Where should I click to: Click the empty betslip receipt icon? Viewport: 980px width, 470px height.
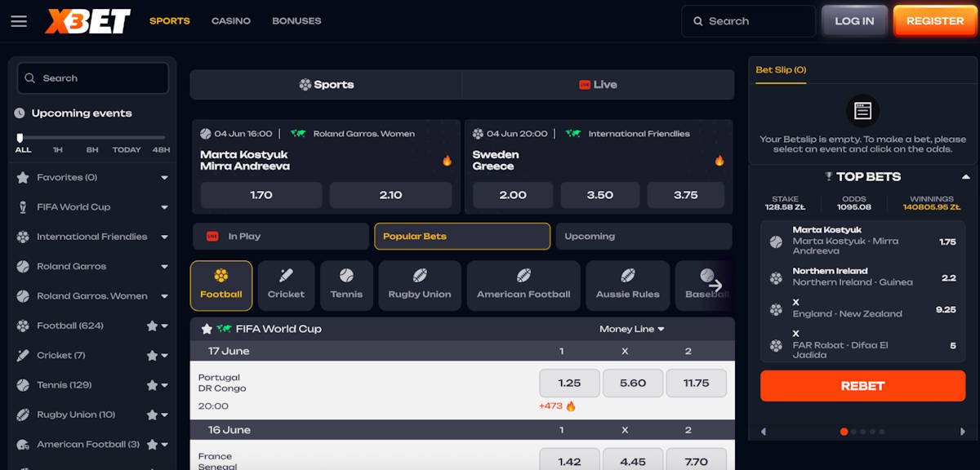point(862,110)
